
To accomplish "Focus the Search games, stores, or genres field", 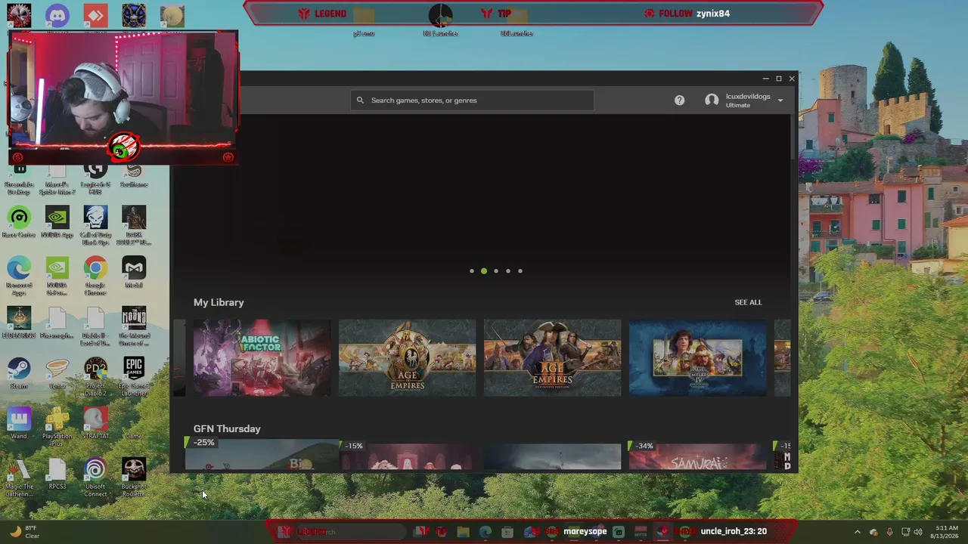I will pyautogui.click(x=472, y=100).
